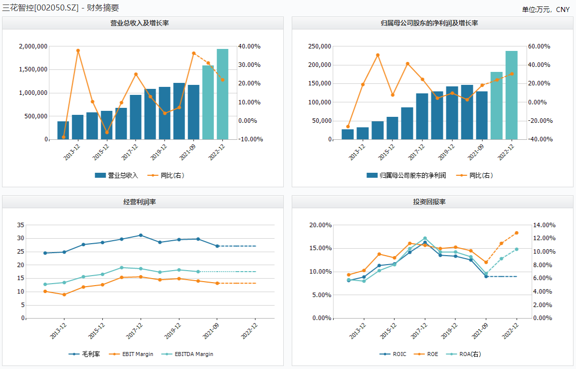This screenshot has width=576, height=369.
Task: Click the ROA forecast point at 2022-12
Action: [517, 250]
